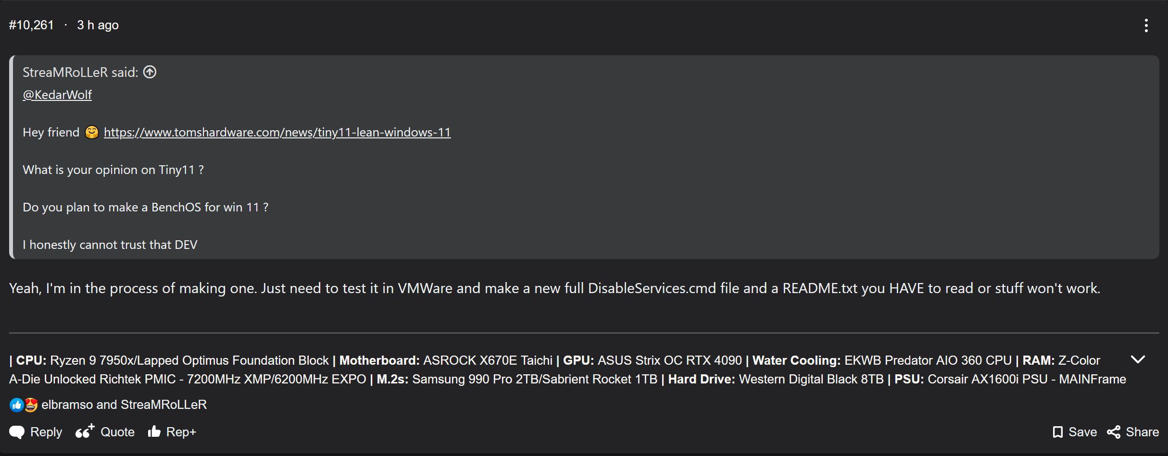Open the @KedarWolf user mention
The height and width of the screenshot is (456, 1168).
coord(57,95)
